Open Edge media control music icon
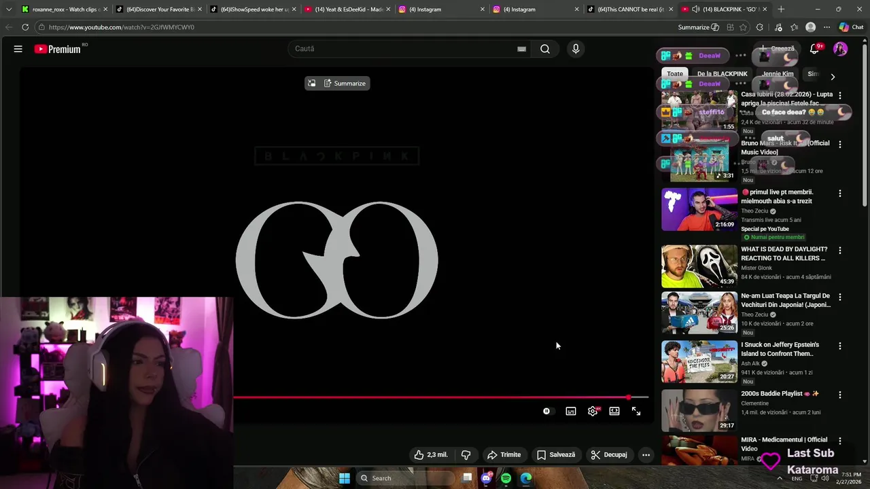The image size is (870, 489). click(778, 27)
